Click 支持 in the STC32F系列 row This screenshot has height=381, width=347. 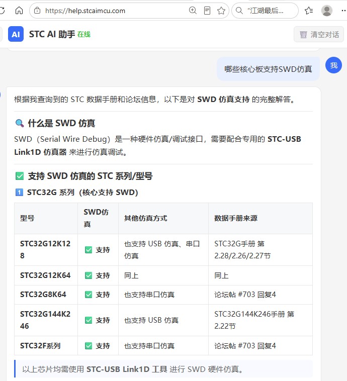point(98,345)
